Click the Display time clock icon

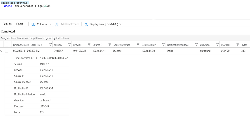86,24
